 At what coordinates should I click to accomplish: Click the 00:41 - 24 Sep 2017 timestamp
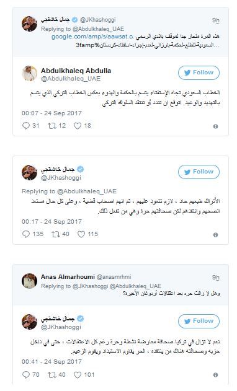point(51,362)
